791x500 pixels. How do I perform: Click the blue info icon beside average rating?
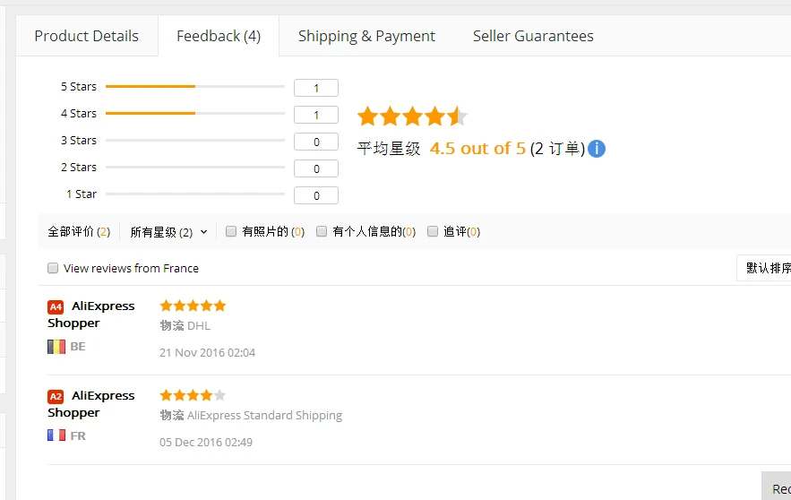click(x=597, y=149)
